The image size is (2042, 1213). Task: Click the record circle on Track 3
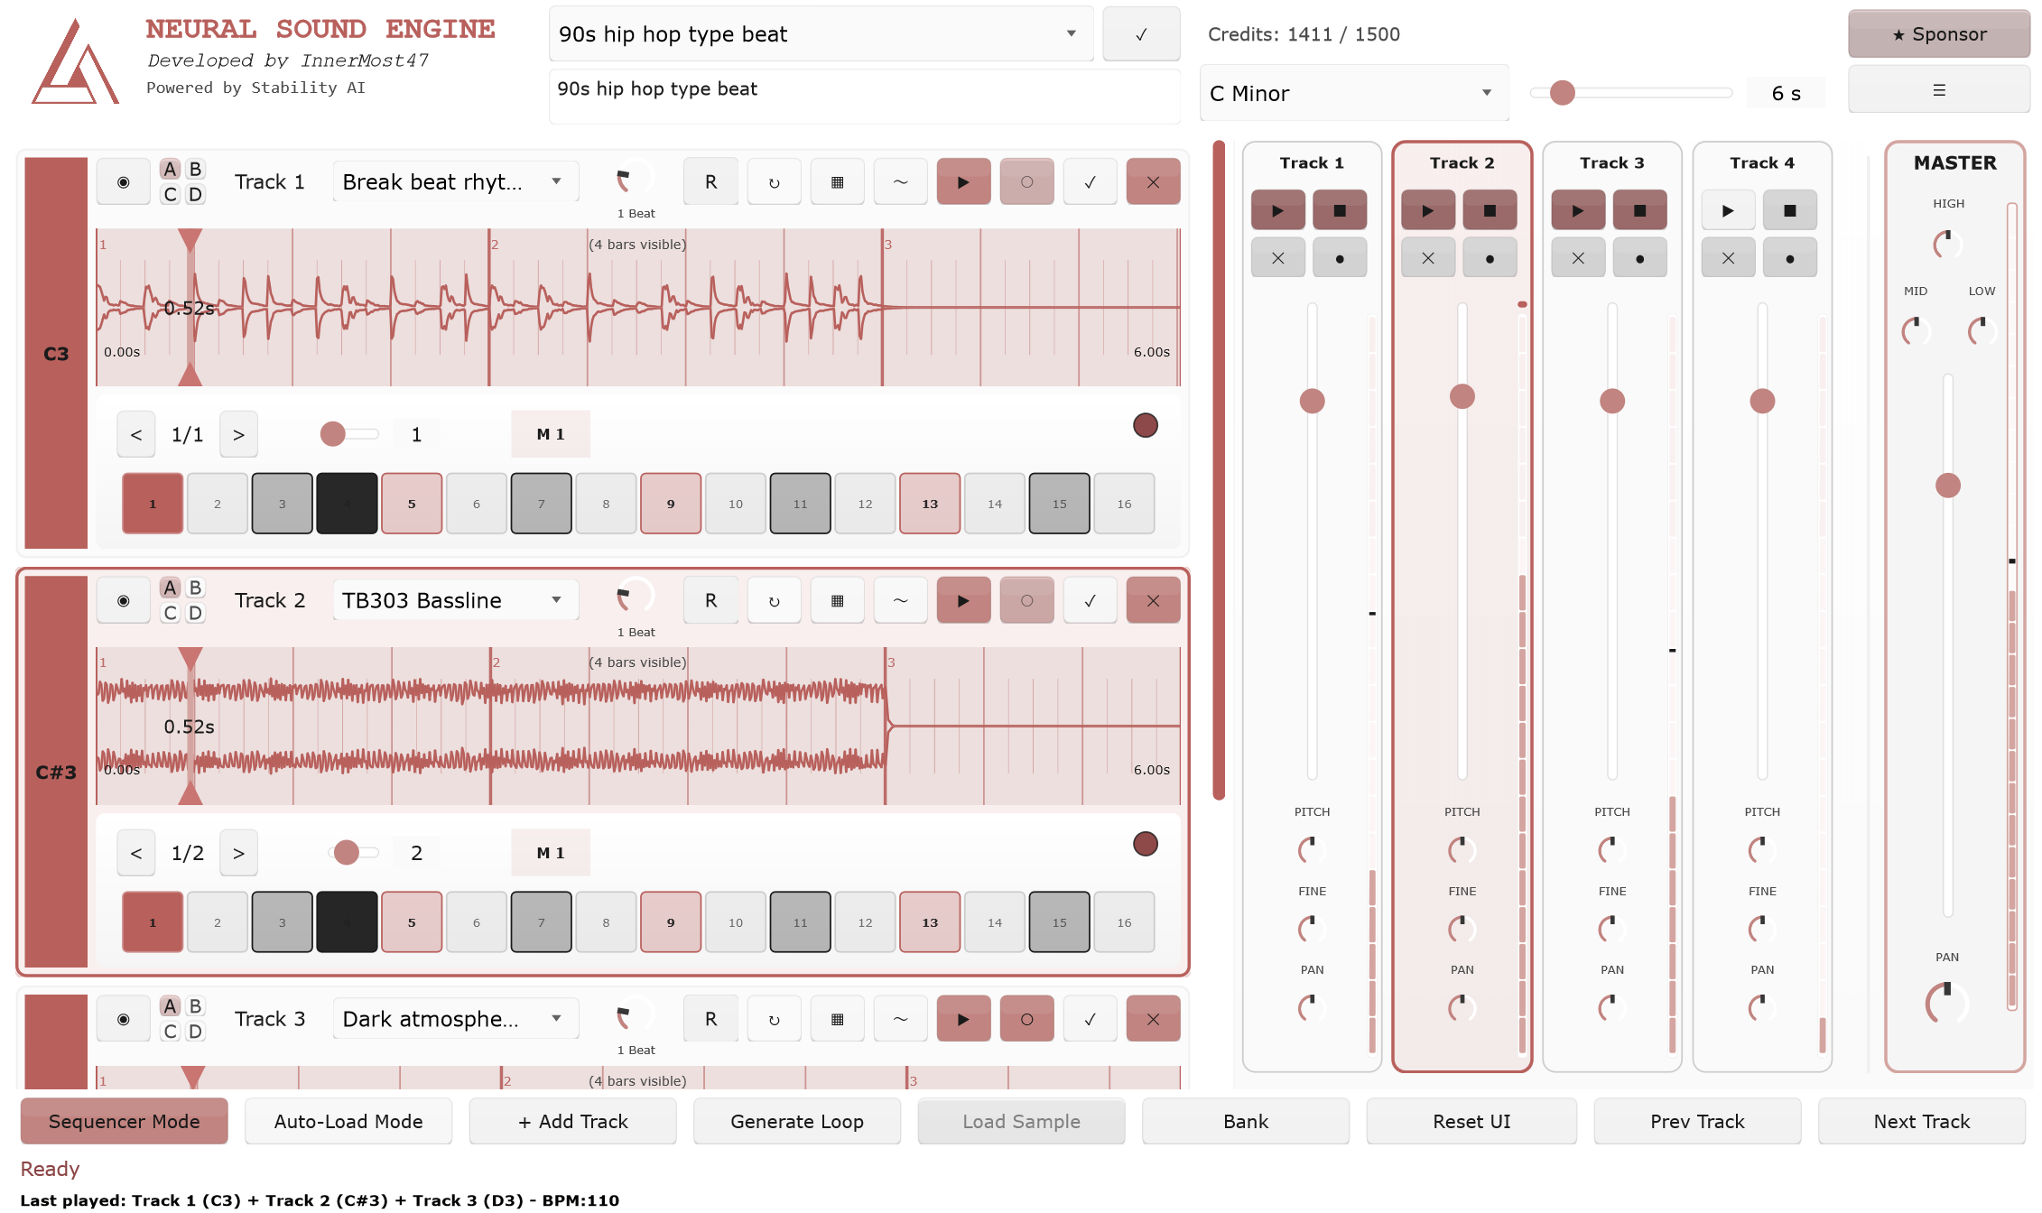click(1026, 1019)
